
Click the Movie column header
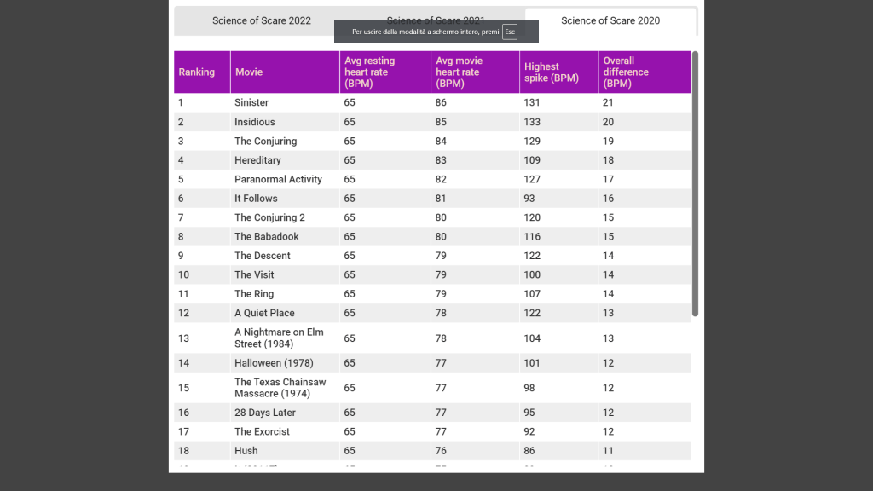pyautogui.click(x=249, y=72)
